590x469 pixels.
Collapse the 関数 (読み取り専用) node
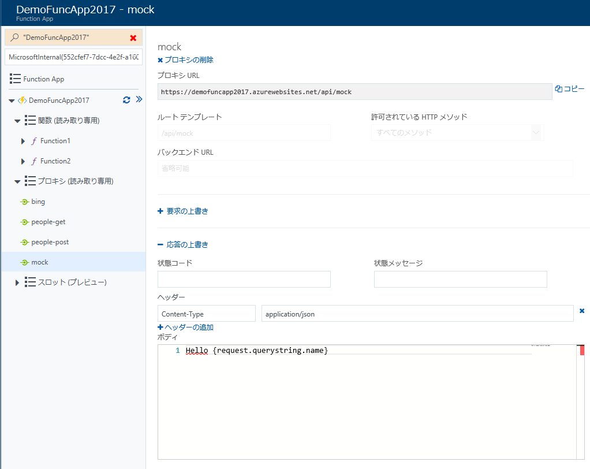tap(17, 121)
